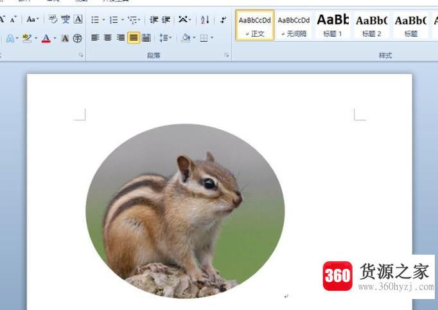The image size is (438, 310).
Task: Clear all formatting with the eraser icon
Action: pos(53,19)
